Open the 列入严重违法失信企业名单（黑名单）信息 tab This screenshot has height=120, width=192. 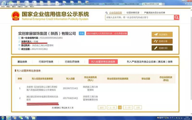(150, 62)
